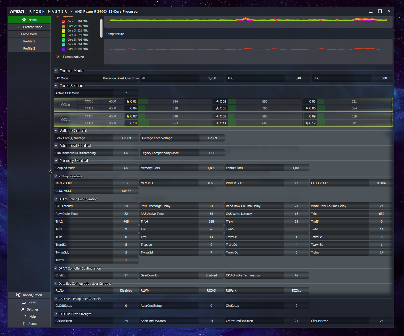
Task: Click the Reset icon in sidebar
Action: tap(24, 302)
